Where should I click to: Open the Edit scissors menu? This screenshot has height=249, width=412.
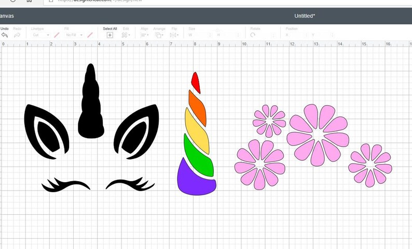coord(126,35)
